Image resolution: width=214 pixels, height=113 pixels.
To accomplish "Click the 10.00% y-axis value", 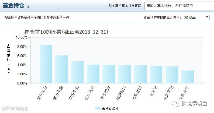I will [x=22, y=37].
